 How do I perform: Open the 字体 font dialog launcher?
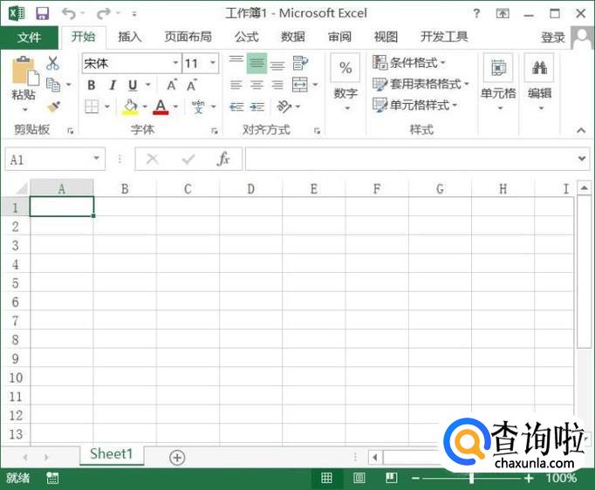215,131
